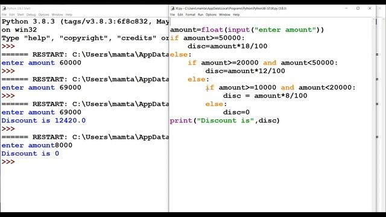This screenshot has height=217, width=386.
Task: Open File menu in Python Shell window
Action: tap(4, 14)
